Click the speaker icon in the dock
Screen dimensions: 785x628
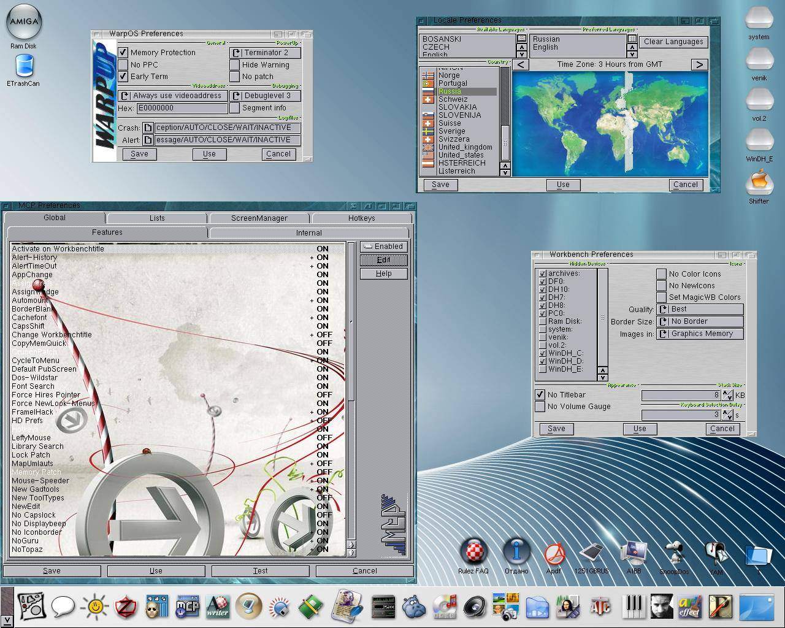474,607
